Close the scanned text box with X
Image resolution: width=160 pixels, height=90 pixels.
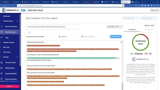point(121,42)
